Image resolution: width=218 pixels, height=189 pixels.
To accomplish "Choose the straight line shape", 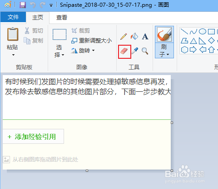I will tap(184, 31).
